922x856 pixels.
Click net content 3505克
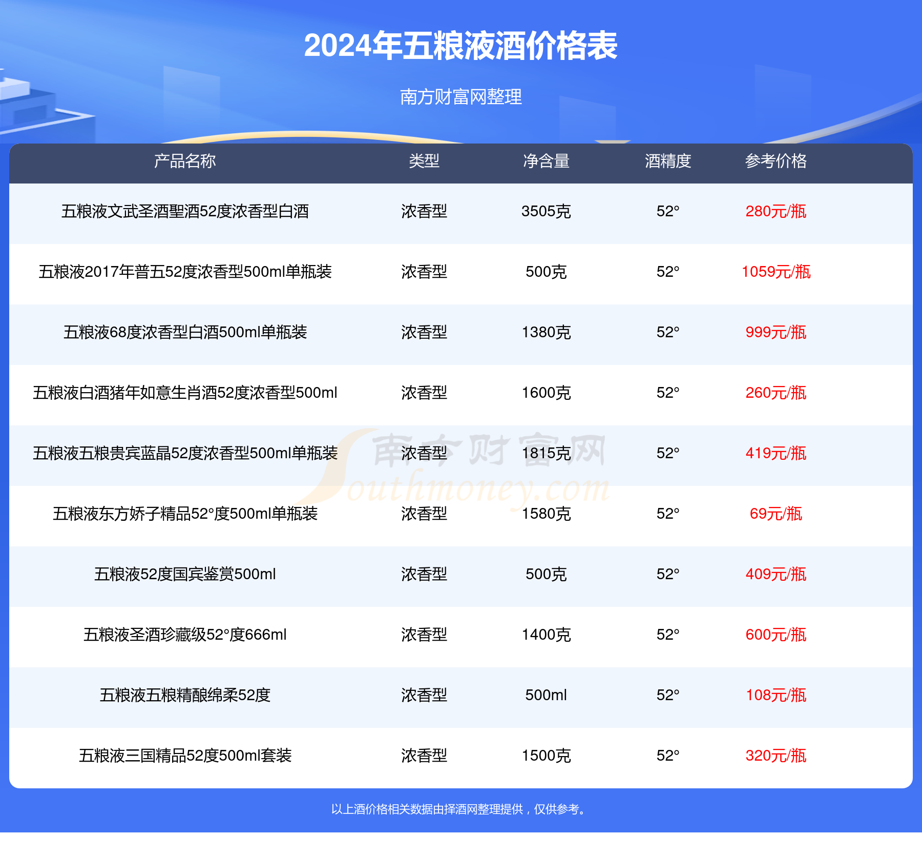[546, 211]
